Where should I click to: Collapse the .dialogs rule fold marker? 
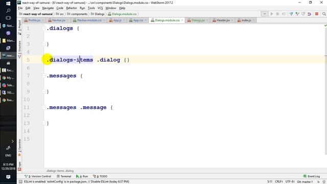[x=44, y=28]
